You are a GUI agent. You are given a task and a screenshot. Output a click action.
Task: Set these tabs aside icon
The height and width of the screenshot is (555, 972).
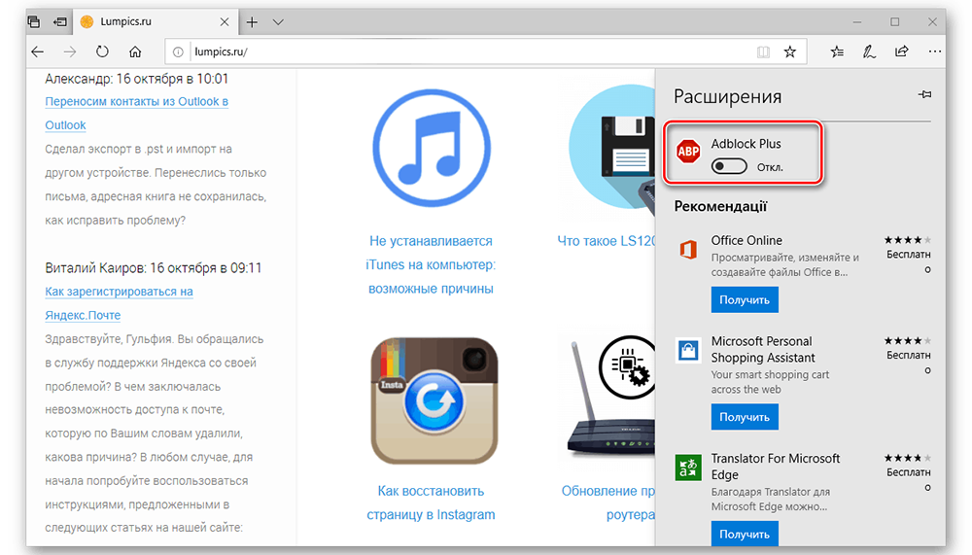(x=60, y=21)
